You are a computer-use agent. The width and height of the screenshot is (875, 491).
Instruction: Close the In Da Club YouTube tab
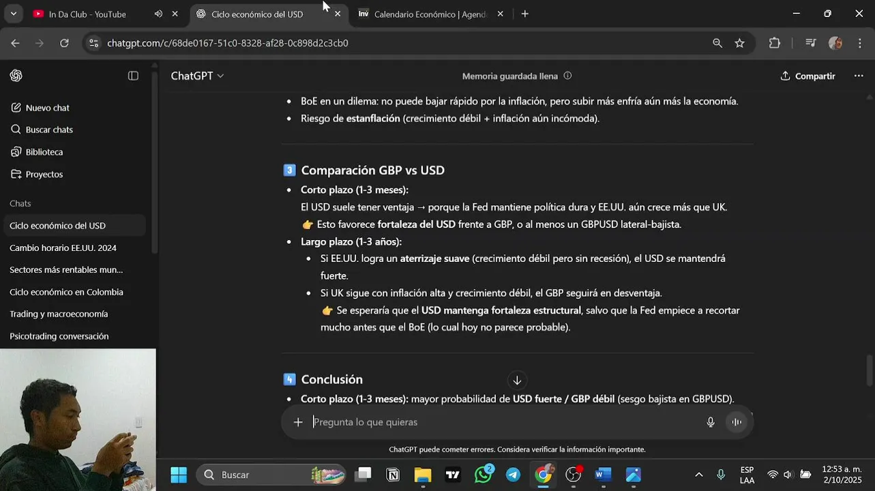click(x=175, y=14)
